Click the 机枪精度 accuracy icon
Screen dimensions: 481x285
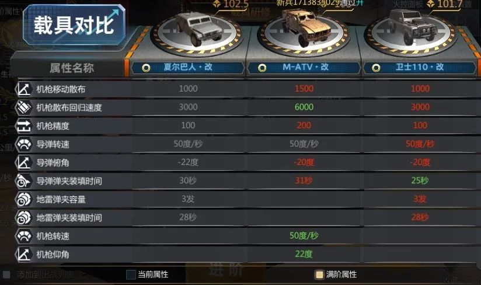[23, 126]
